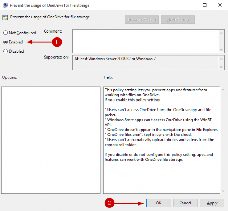Image resolution: width=228 pixels, height=211 pixels.
Task: Click the Apply button
Action: coord(212,203)
